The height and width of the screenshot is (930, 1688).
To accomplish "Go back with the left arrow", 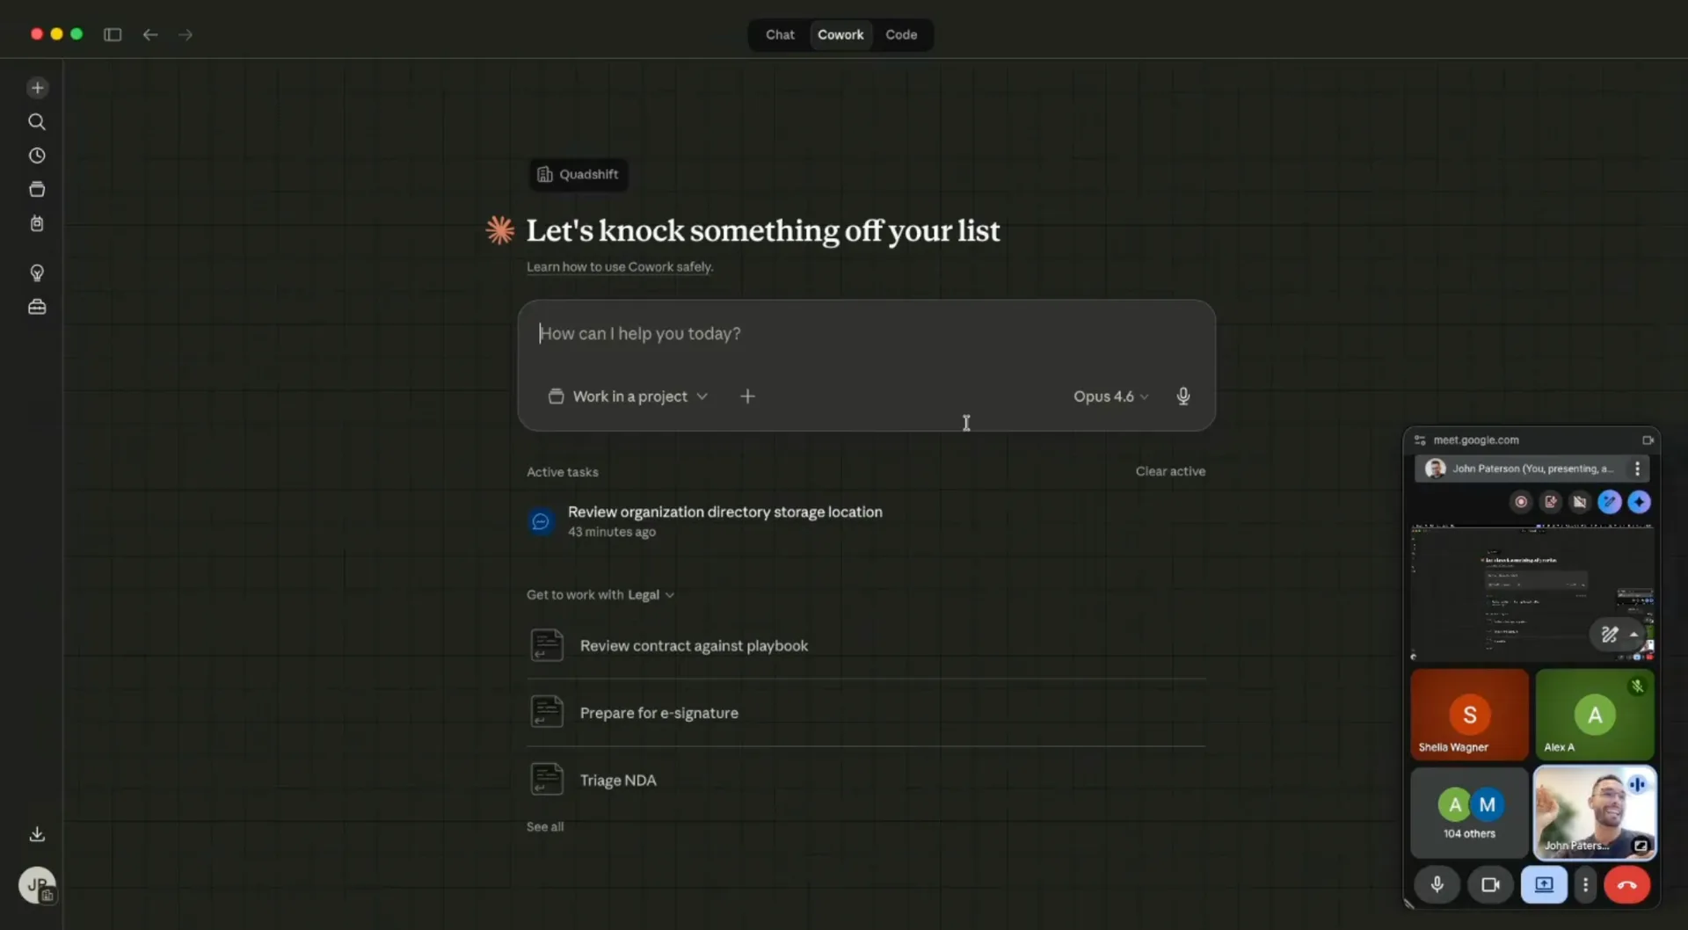I will click(x=150, y=34).
